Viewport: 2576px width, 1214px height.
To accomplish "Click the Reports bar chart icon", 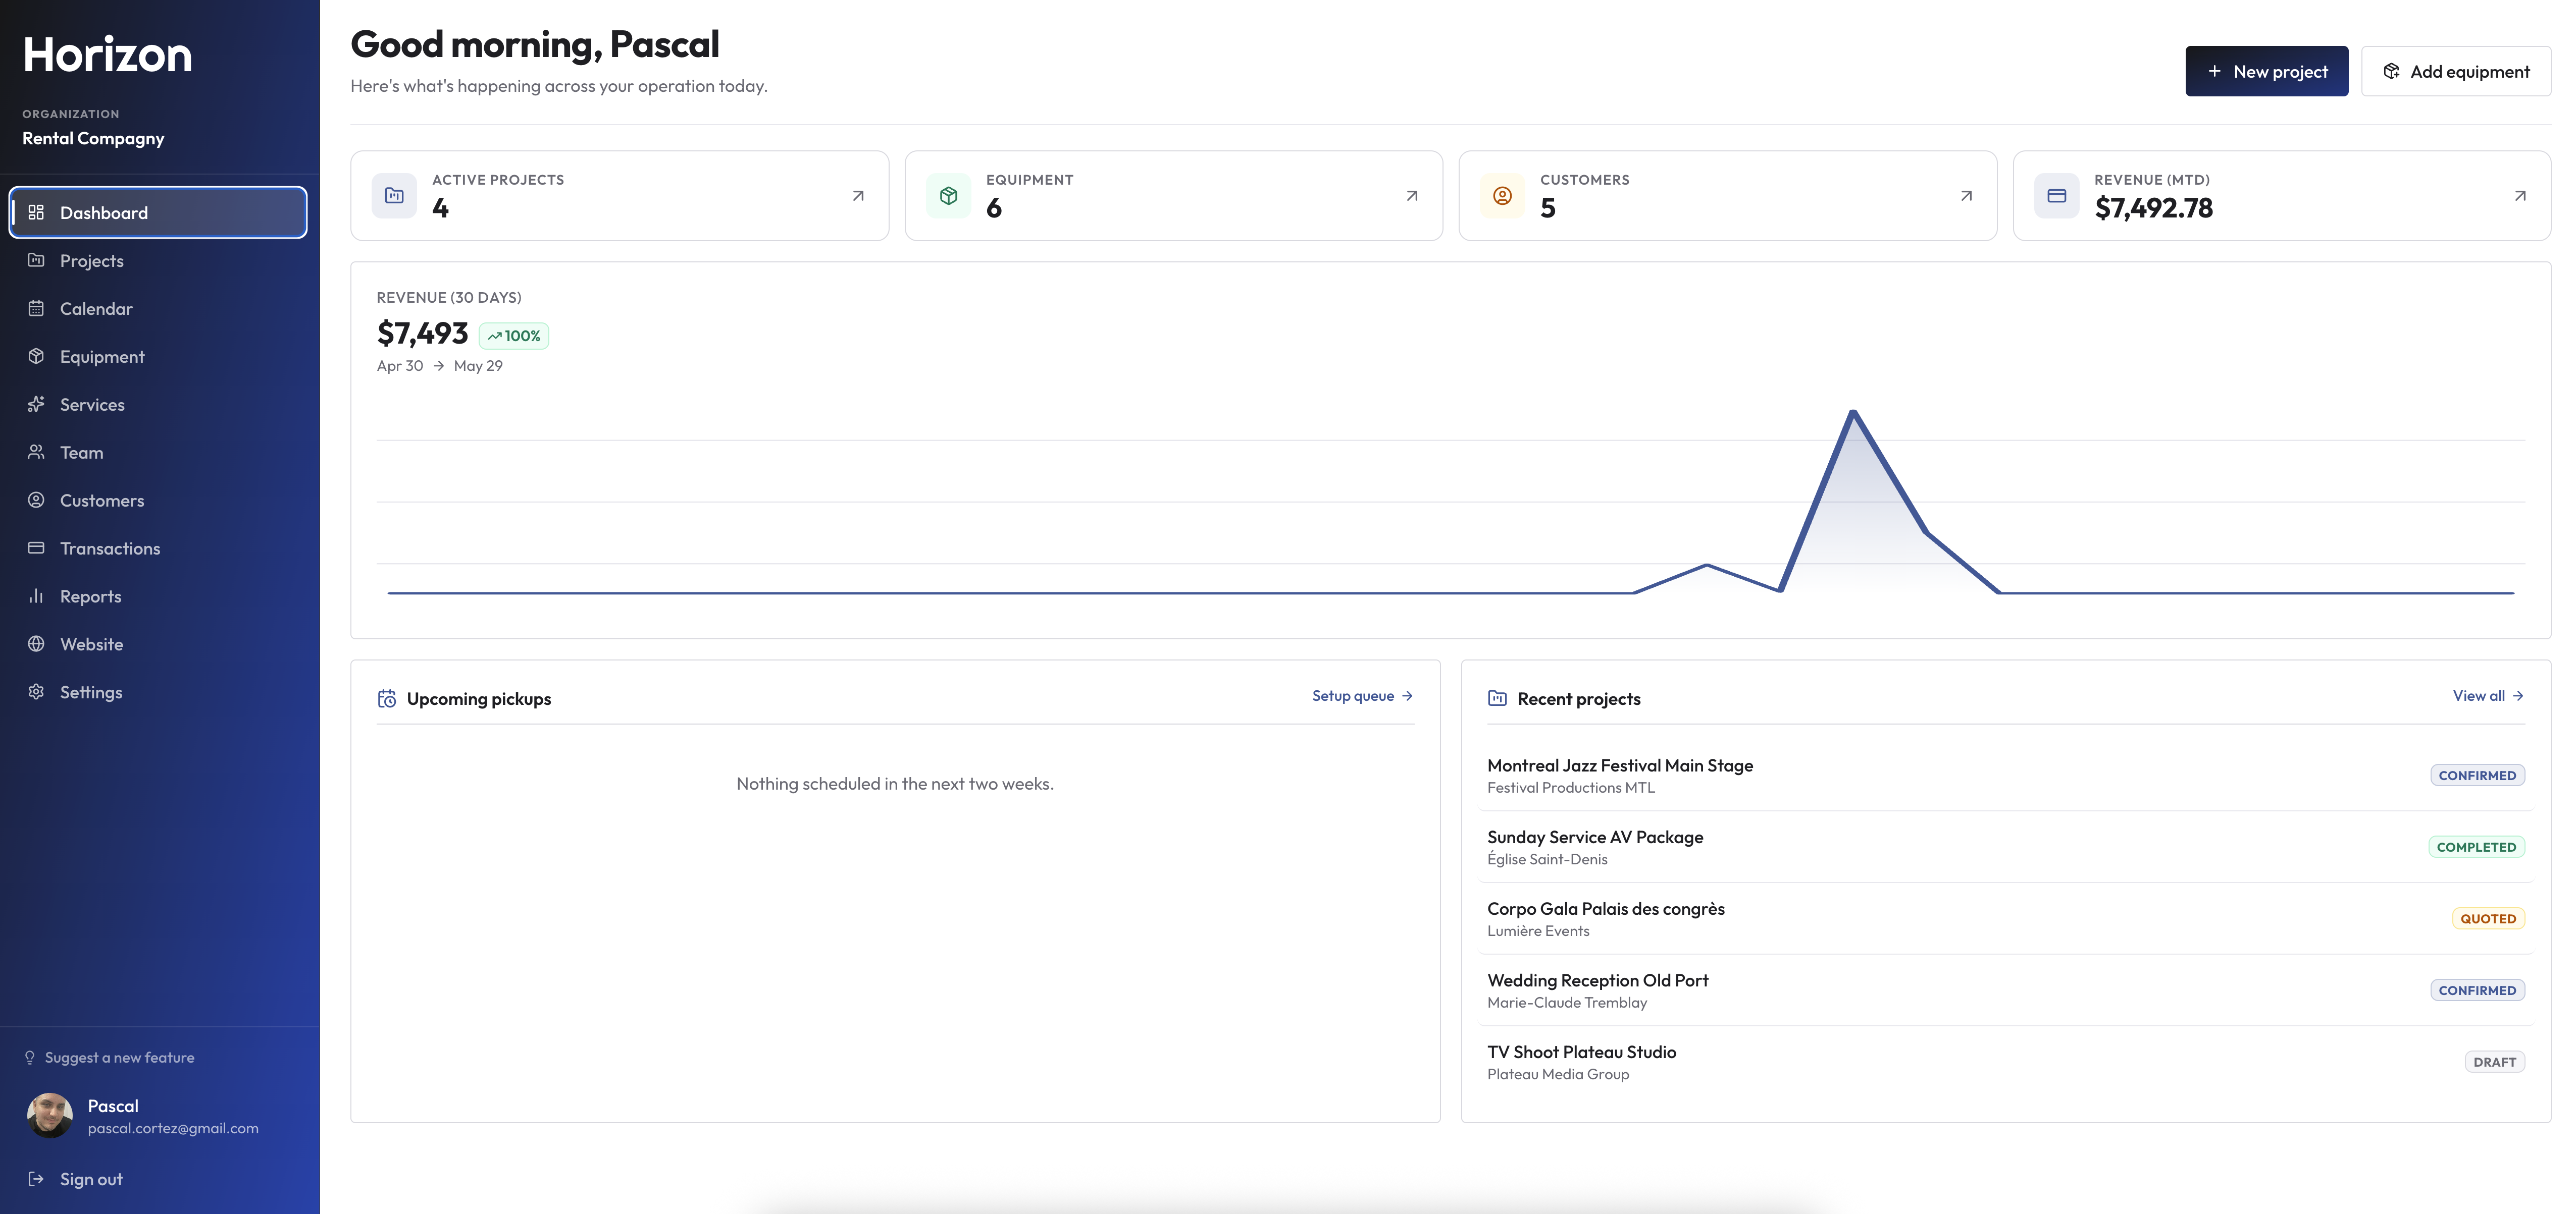I will (36, 595).
